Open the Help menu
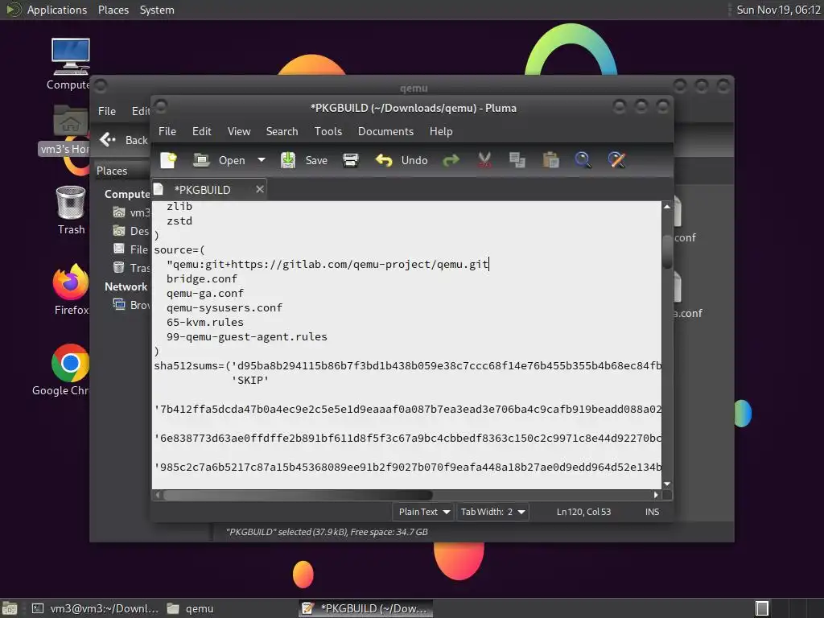824x618 pixels. tap(441, 131)
